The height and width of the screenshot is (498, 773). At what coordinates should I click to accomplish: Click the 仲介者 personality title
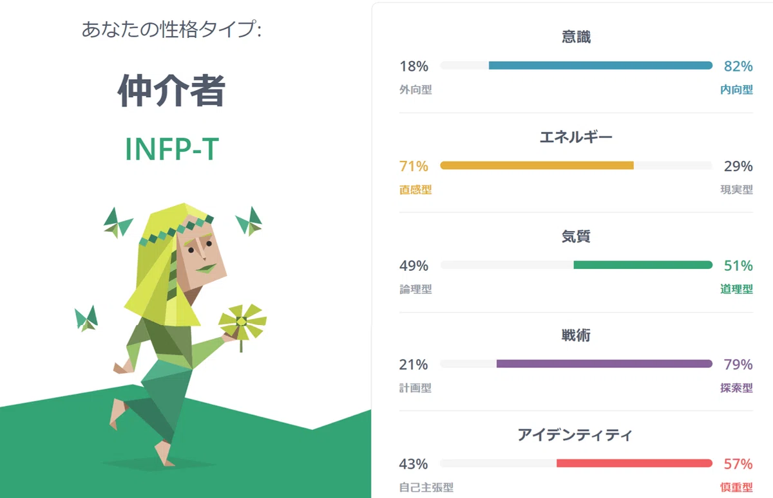point(171,91)
